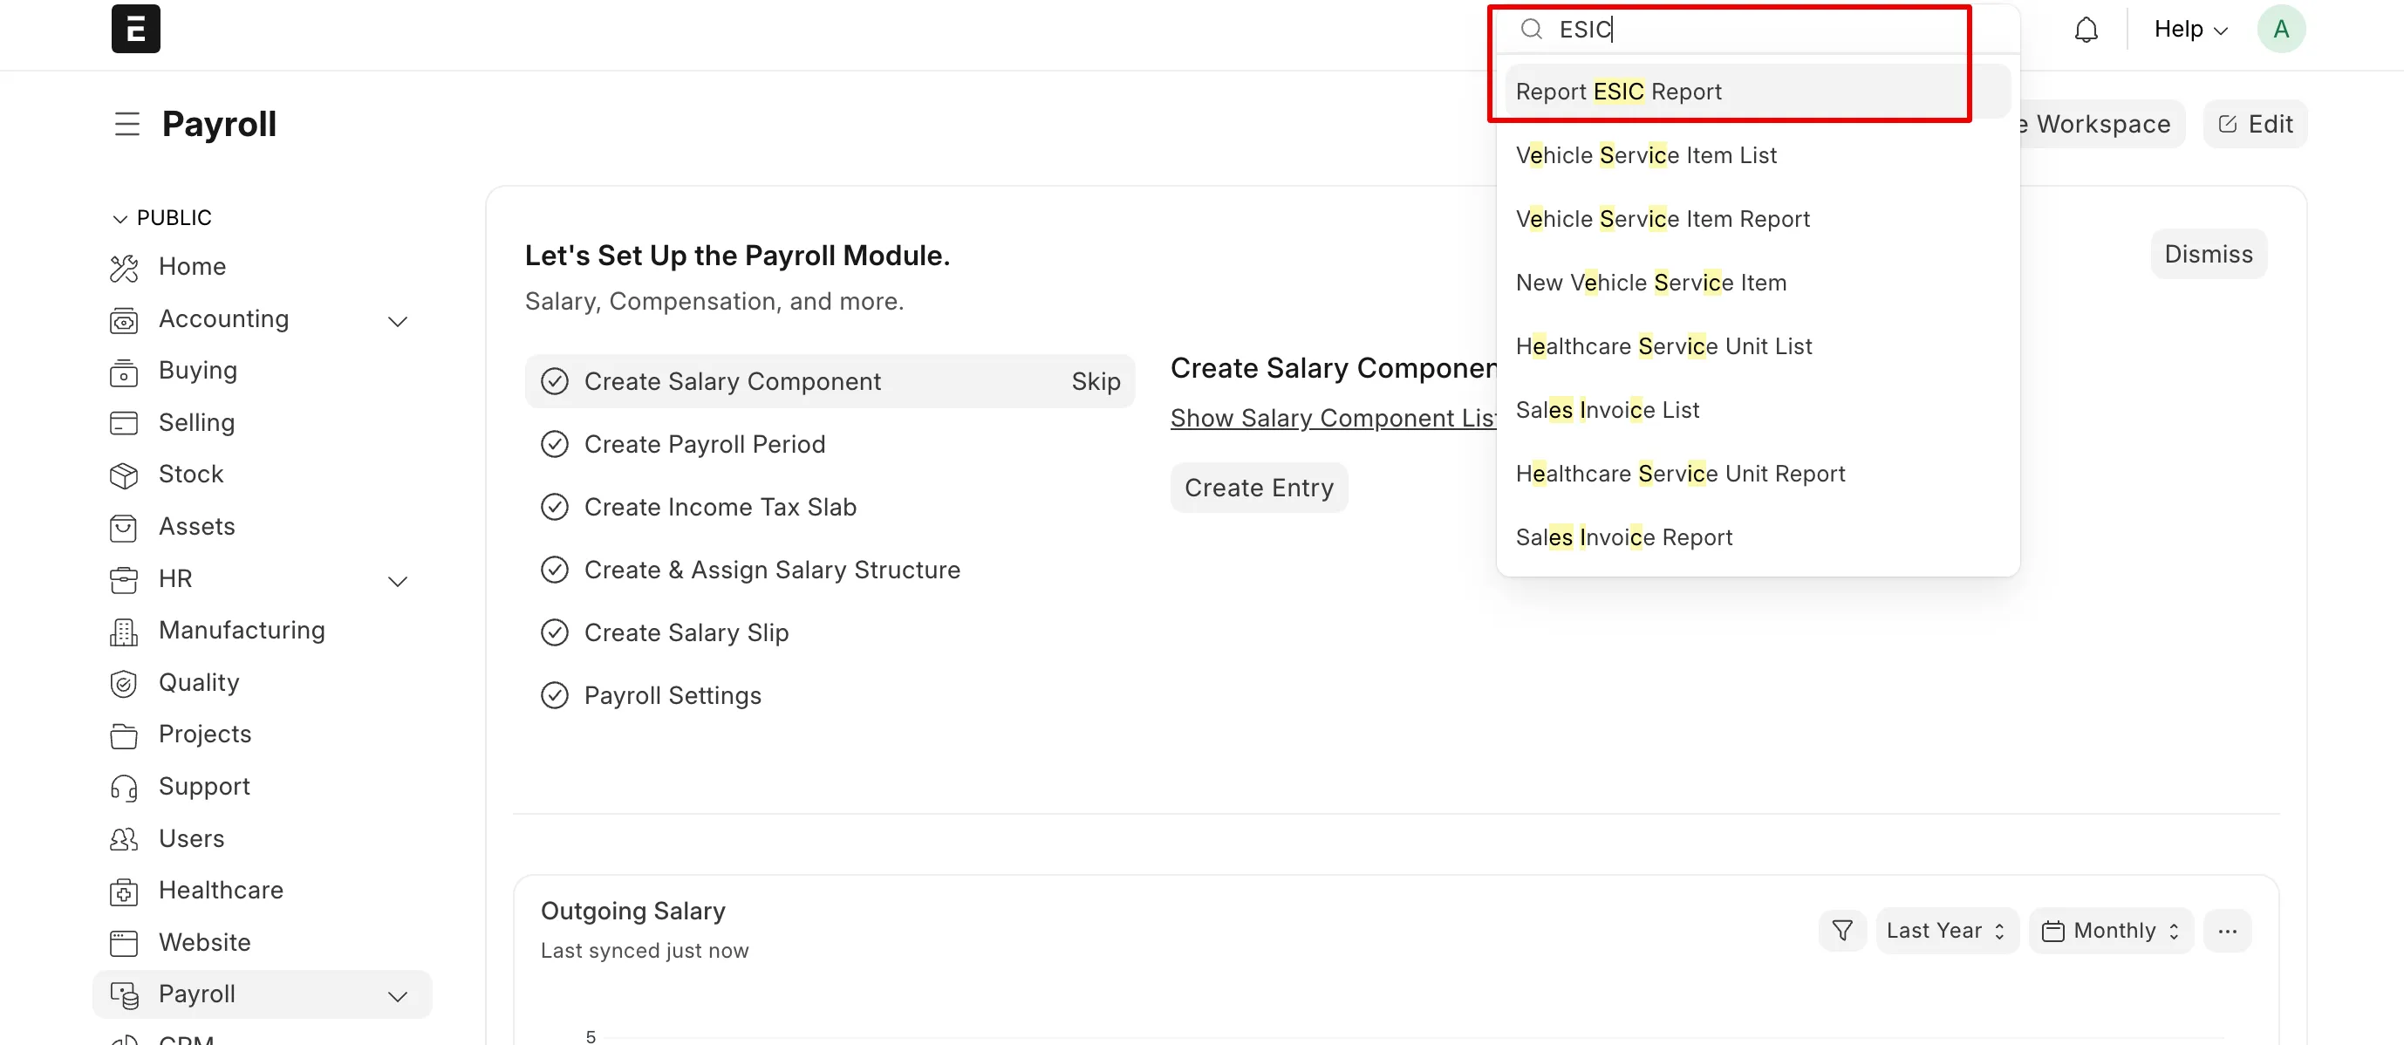
Task: Click the Dismiss button
Action: (2208, 254)
